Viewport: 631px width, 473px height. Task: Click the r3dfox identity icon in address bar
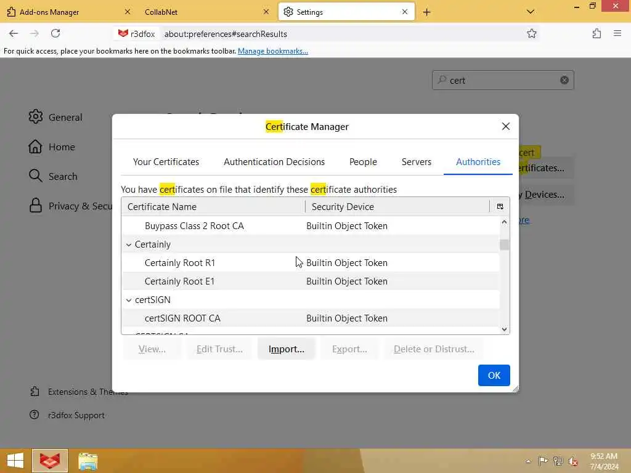click(136, 34)
